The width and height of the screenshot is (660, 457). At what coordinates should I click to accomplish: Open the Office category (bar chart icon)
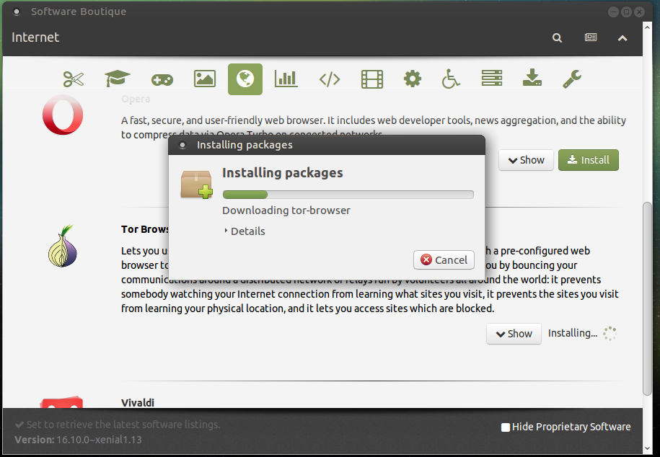286,79
